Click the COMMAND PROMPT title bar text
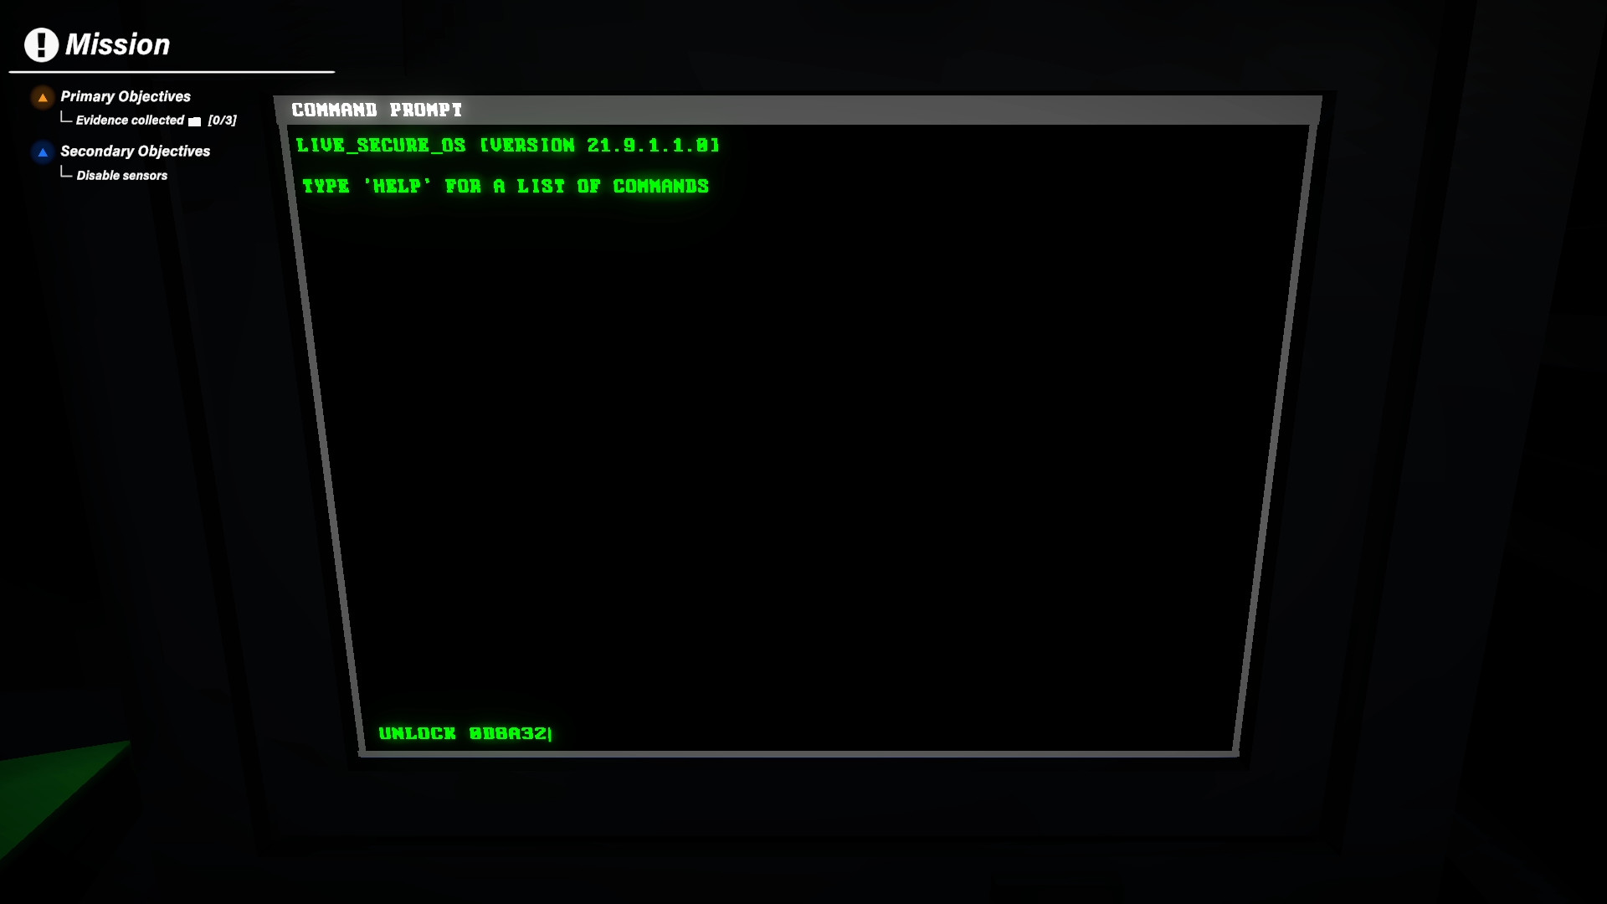 point(376,110)
